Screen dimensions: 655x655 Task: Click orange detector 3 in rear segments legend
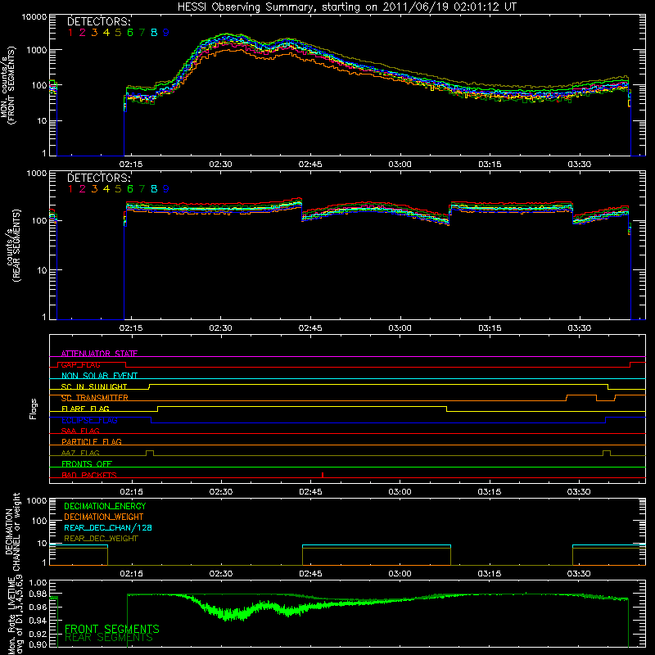[94, 189]
